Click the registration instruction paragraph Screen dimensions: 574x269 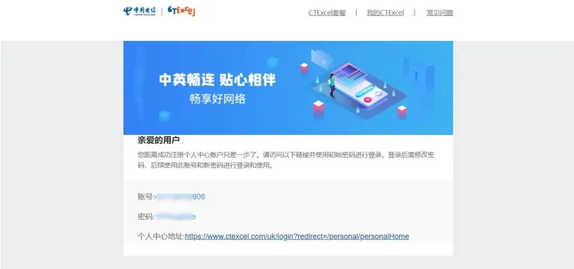(x=286, y=160)
